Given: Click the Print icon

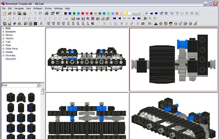Looking at the screenshot, I should click(46, 13).
